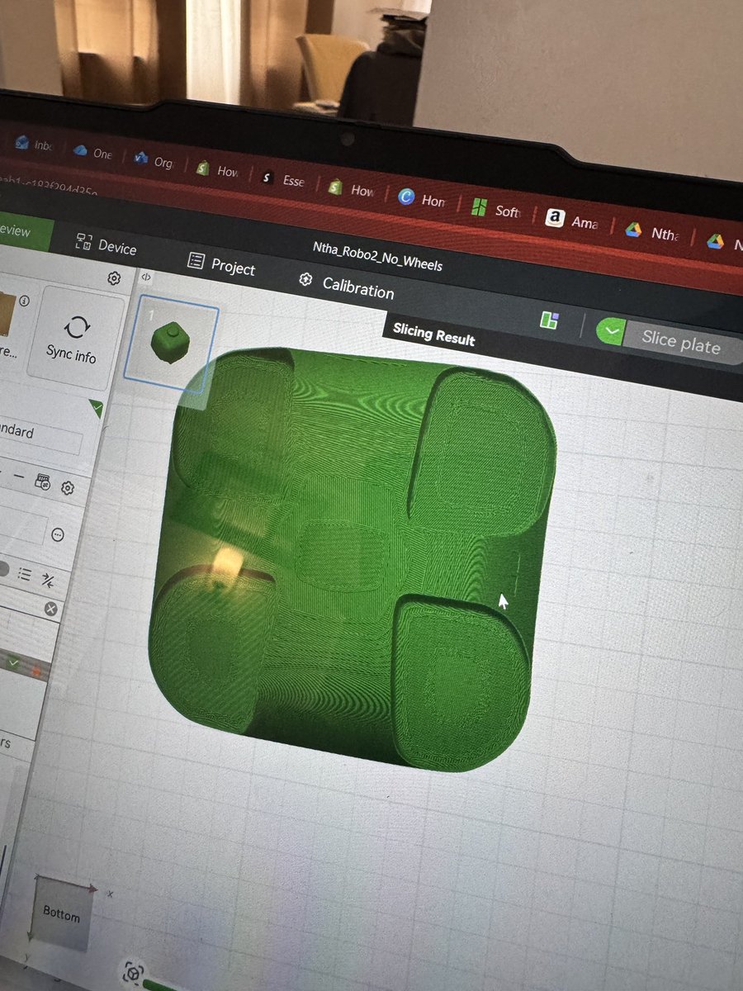Click the green flag corner icon
This screenshot has width=743, height=991.
pos(96,409)
